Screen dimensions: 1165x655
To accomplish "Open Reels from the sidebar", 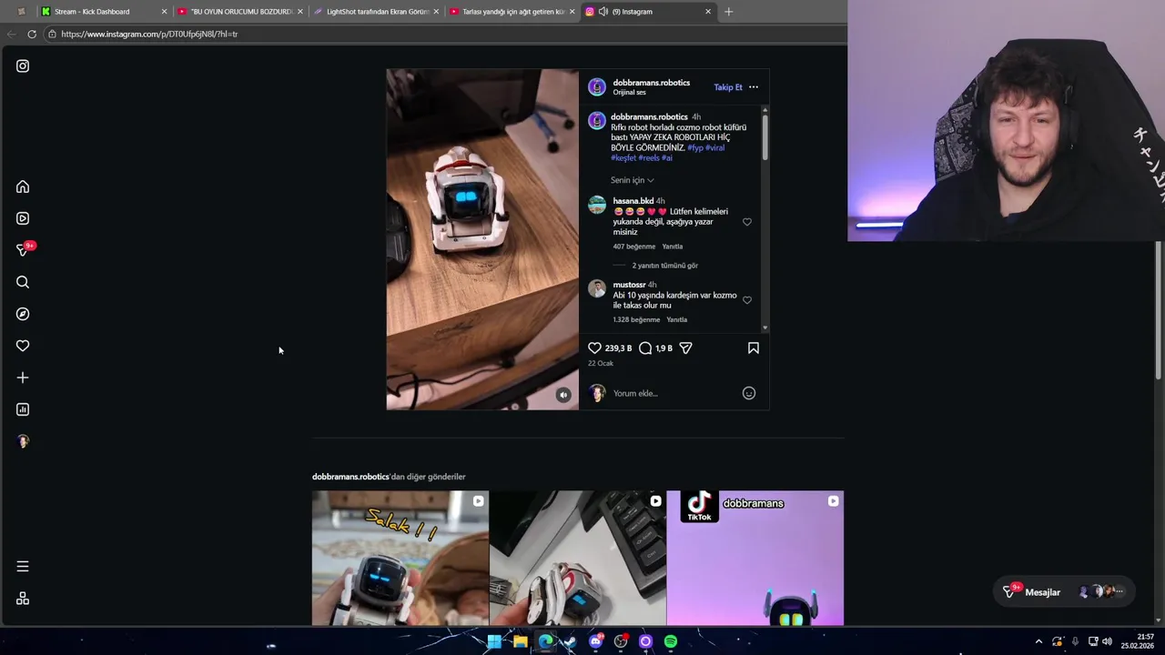I will [x=23, y=218].
